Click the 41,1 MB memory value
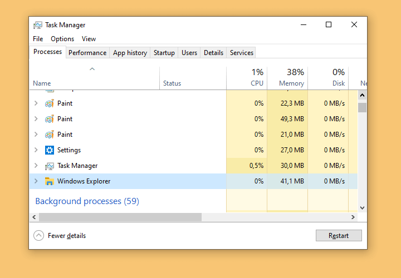Screen dimensions: 401x278 pos(292,181)
